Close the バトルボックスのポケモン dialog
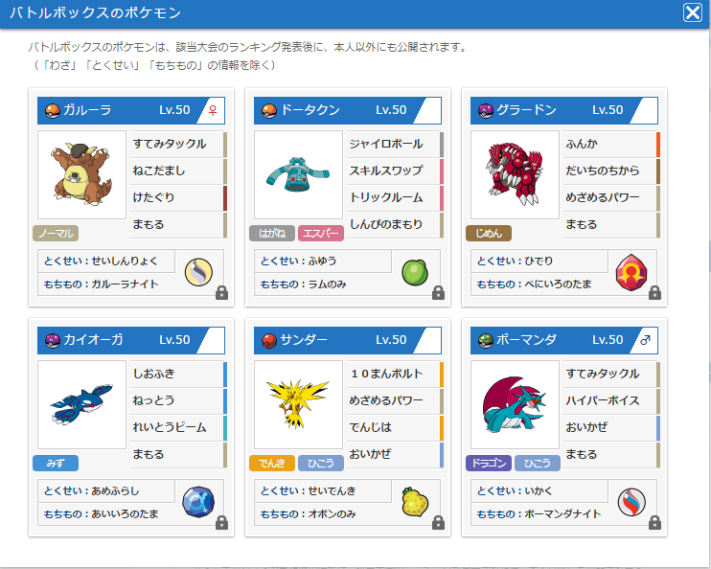 pyautogui.click(x=693, y=12)
